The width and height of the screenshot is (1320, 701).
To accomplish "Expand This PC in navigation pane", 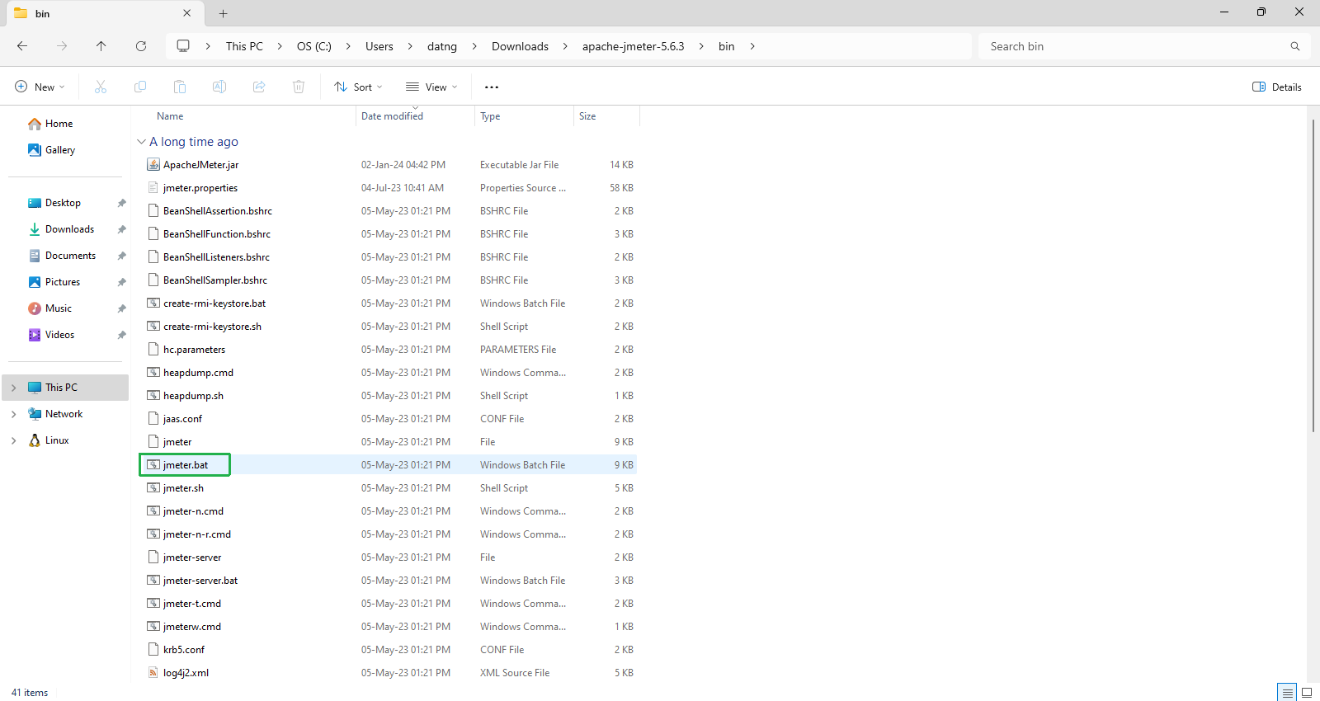I will point(14,388).
